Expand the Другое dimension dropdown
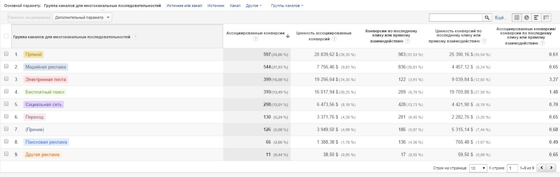This screenshot has height=177, width=560. 254,6
